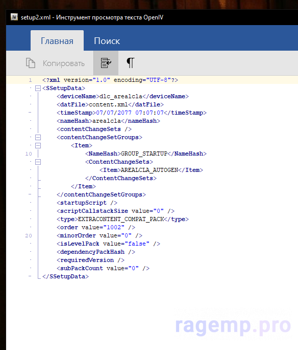Click the minorOrder value line
The height and width of the screenshot is (350, 298).
click(x=100, y=235)
